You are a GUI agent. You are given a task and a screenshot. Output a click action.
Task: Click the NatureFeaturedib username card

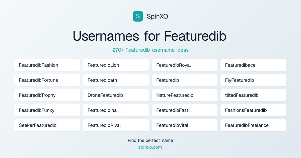click(x=185, y=95)
